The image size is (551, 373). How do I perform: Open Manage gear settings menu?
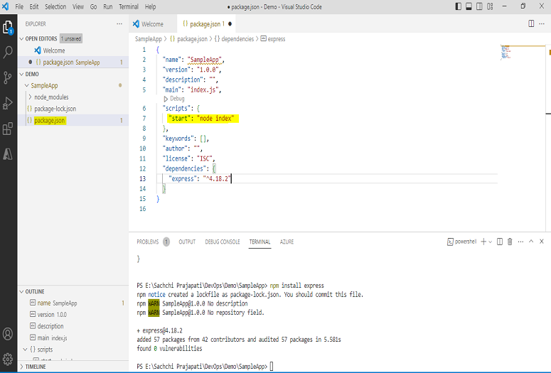pos(8,359)
